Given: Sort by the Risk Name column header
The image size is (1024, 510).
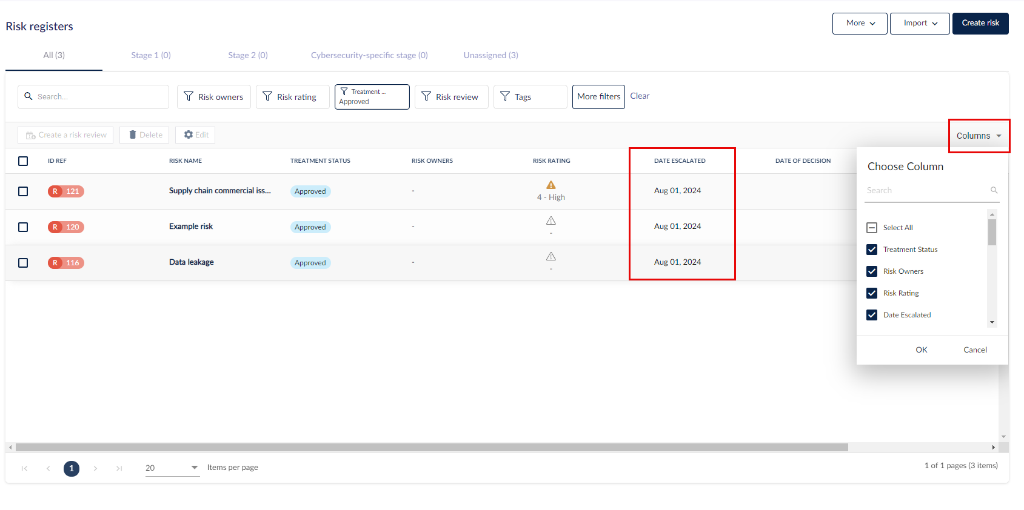Looking at the screenshot, I should click(x=186, y=161).
